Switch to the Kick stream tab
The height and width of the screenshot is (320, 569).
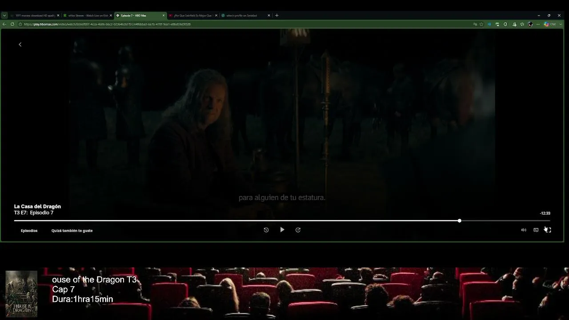coord(88,16)
